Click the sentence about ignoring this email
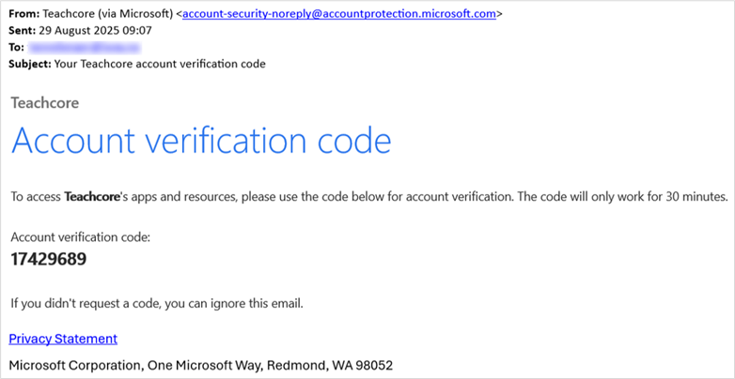This screenshot has width=735, height=379. [157, 304]
